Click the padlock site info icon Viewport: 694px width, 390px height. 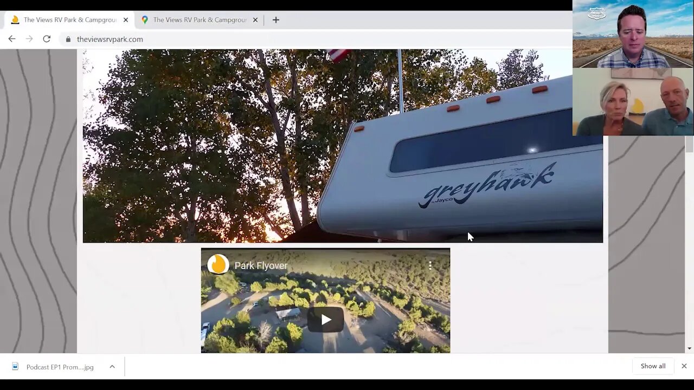(68, 39)
